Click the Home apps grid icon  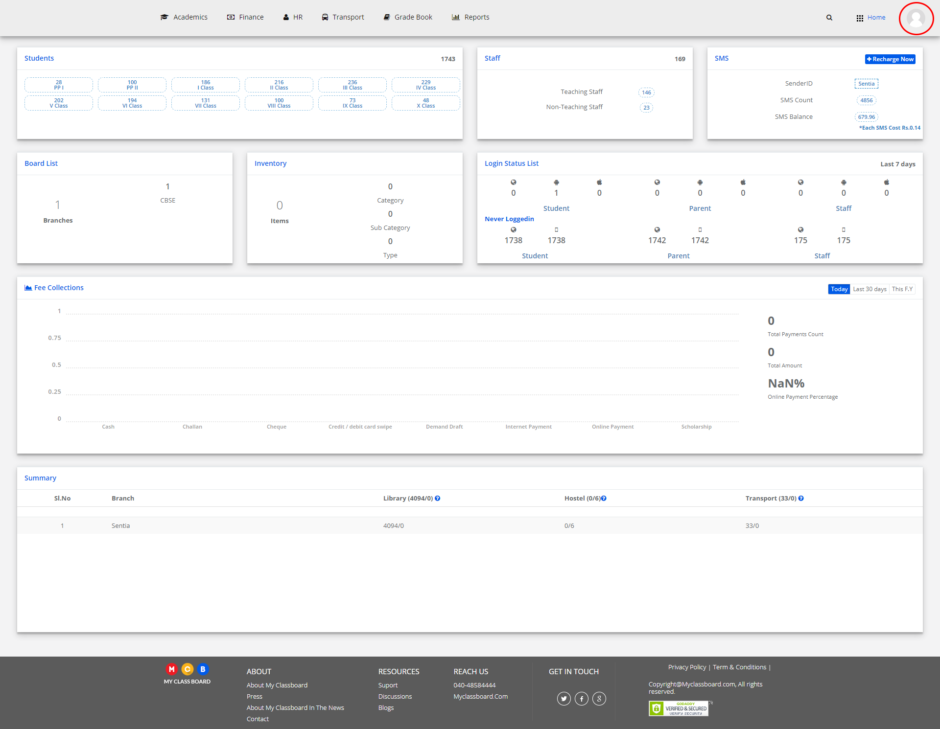click(860, 18)
